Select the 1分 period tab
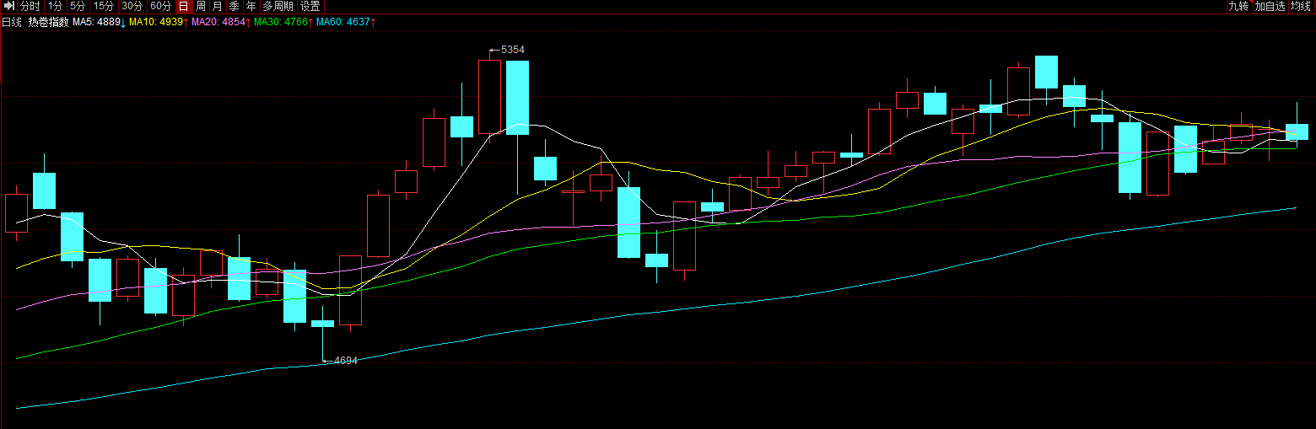 click(x=55, y=6)
